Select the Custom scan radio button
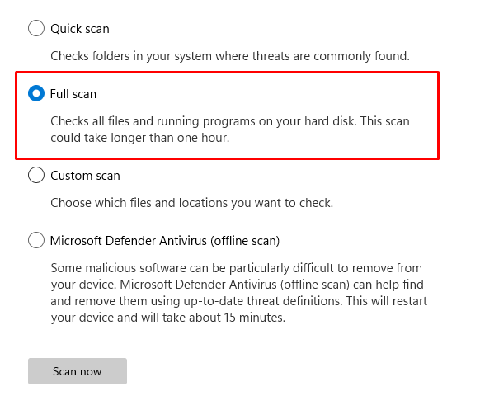 [x=36, y=175]
